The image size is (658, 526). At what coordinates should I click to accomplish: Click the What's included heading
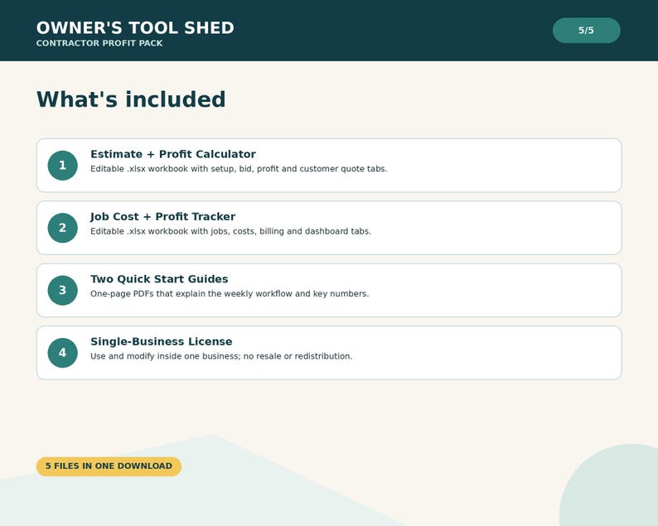click(x=131, y=99)
